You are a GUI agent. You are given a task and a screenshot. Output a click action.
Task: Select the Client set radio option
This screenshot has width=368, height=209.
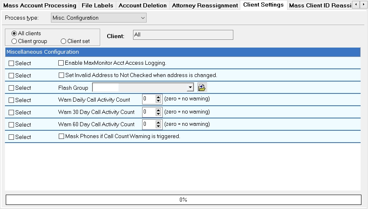pyautogui.click(x=64, y=41)
